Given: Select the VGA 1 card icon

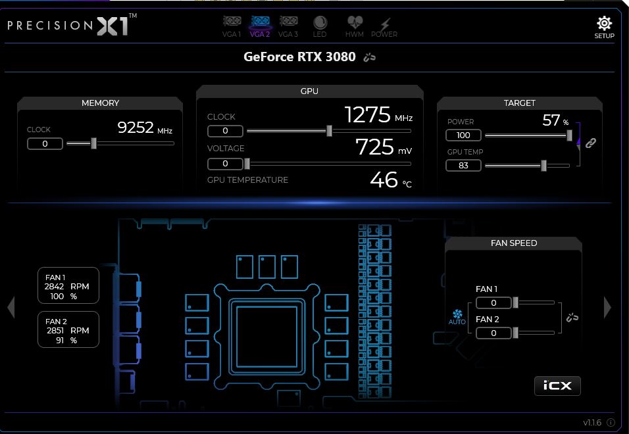Looking at the screenshot, I should tap(232, 26).
